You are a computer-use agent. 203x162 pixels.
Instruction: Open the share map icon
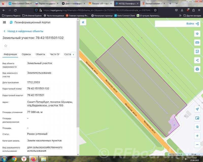pyautogui.click(x=197, y=60)
